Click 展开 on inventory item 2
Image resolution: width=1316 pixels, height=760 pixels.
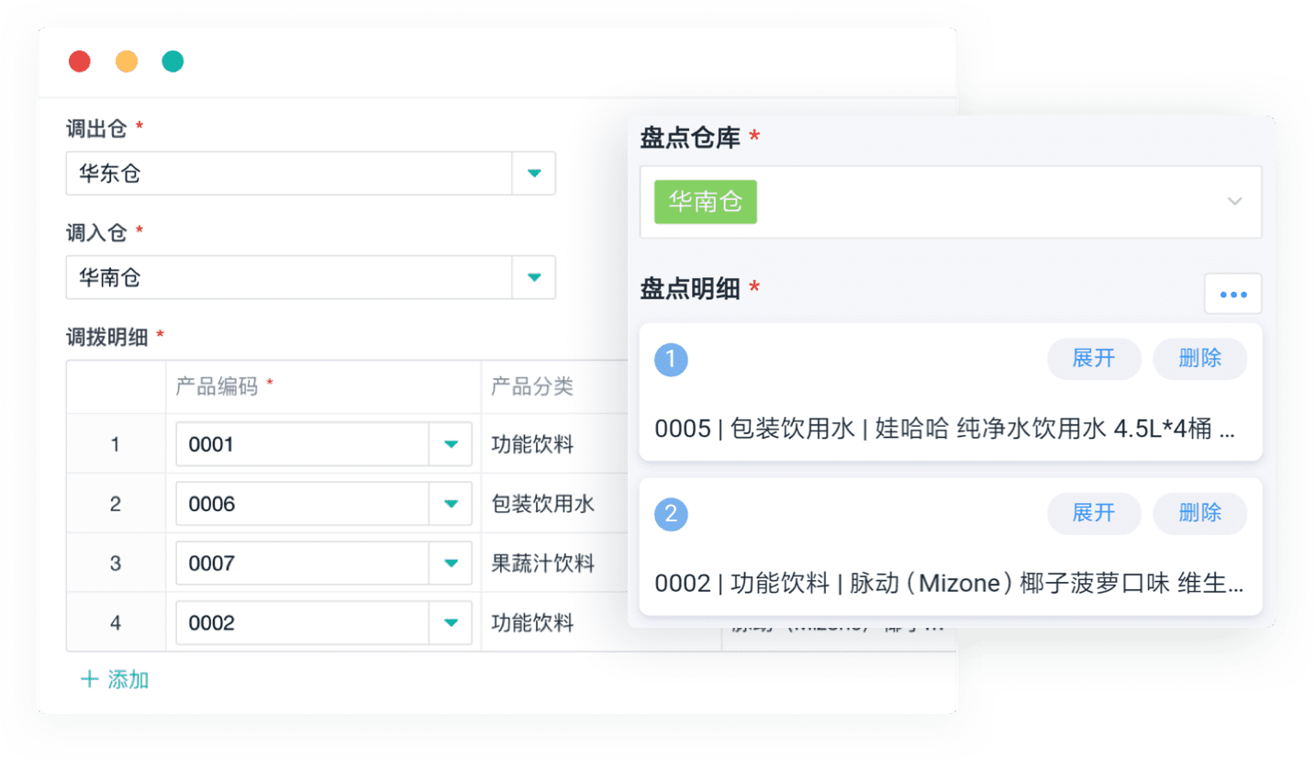1094,513
